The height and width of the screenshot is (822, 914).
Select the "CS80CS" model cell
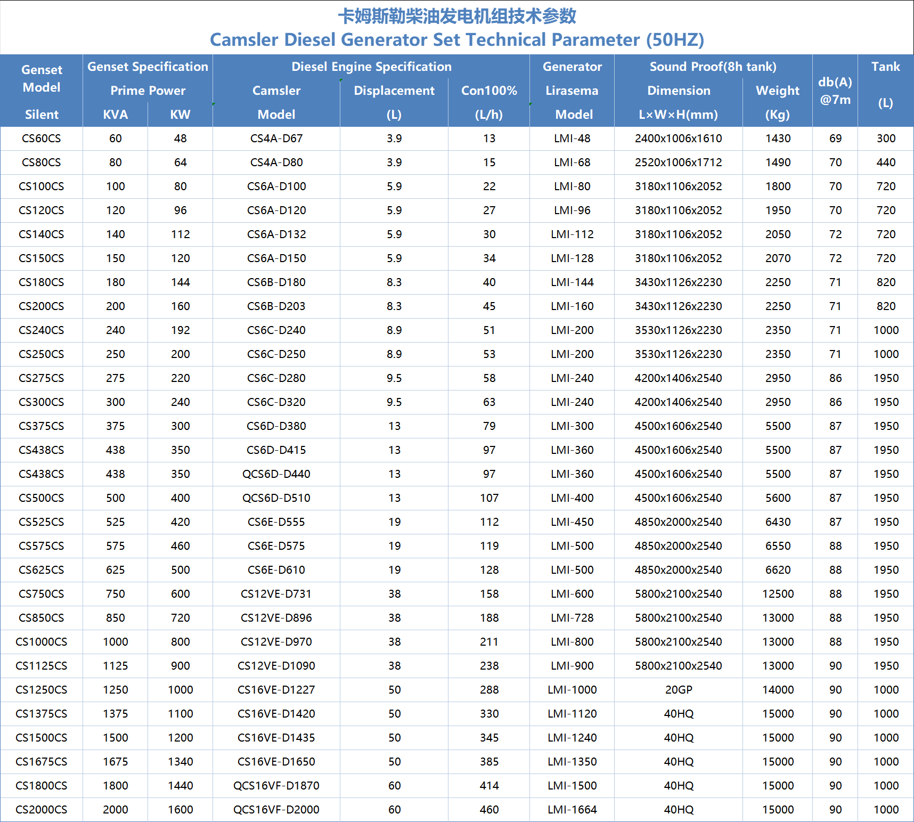point(42,162)
